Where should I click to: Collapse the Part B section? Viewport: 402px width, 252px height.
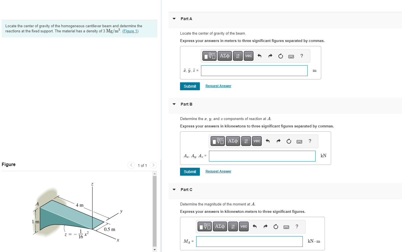pyautogui.click(x=174, y=104)
